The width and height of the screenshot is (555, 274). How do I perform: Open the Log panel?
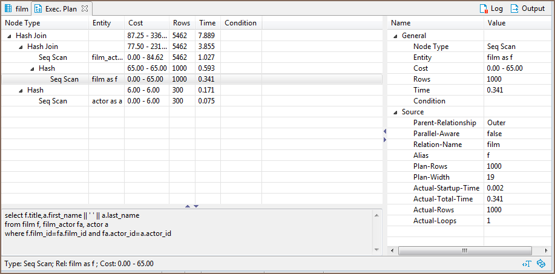click(x=491, y=8)
